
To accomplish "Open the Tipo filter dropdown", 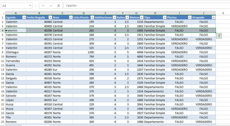I will pyautogui.click(x=164, y=17).
